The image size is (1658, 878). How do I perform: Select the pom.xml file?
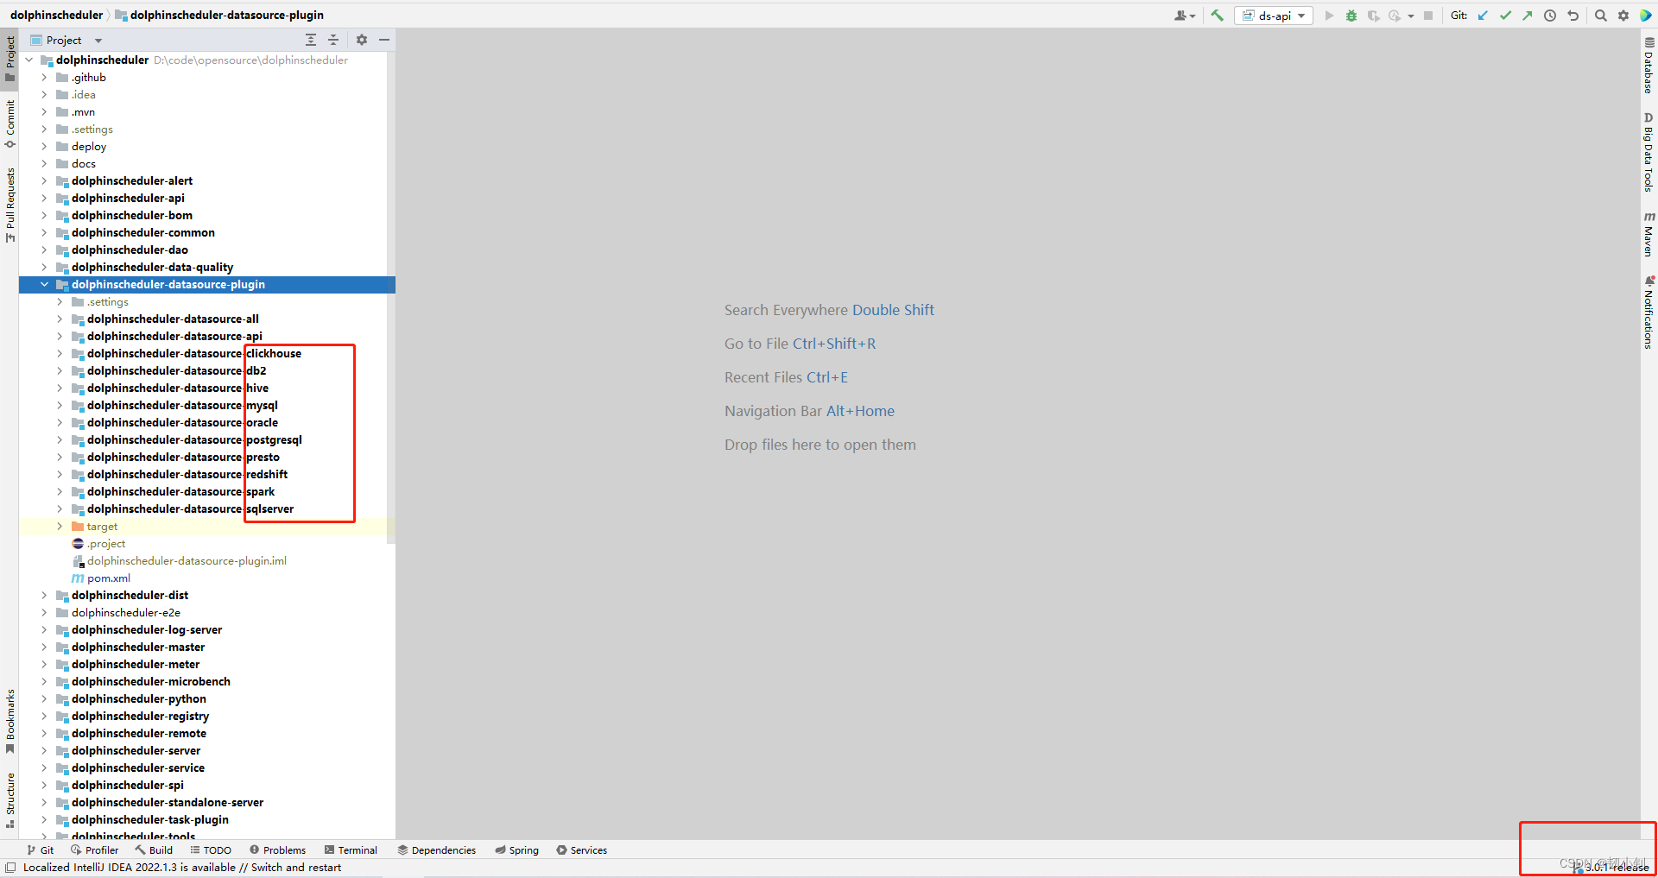click(x=109, y=578)
